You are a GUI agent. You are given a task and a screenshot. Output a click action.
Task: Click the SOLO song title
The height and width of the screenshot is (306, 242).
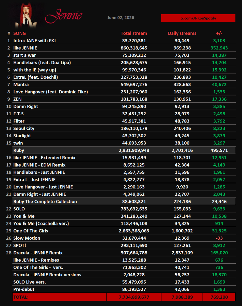(19, 209)
